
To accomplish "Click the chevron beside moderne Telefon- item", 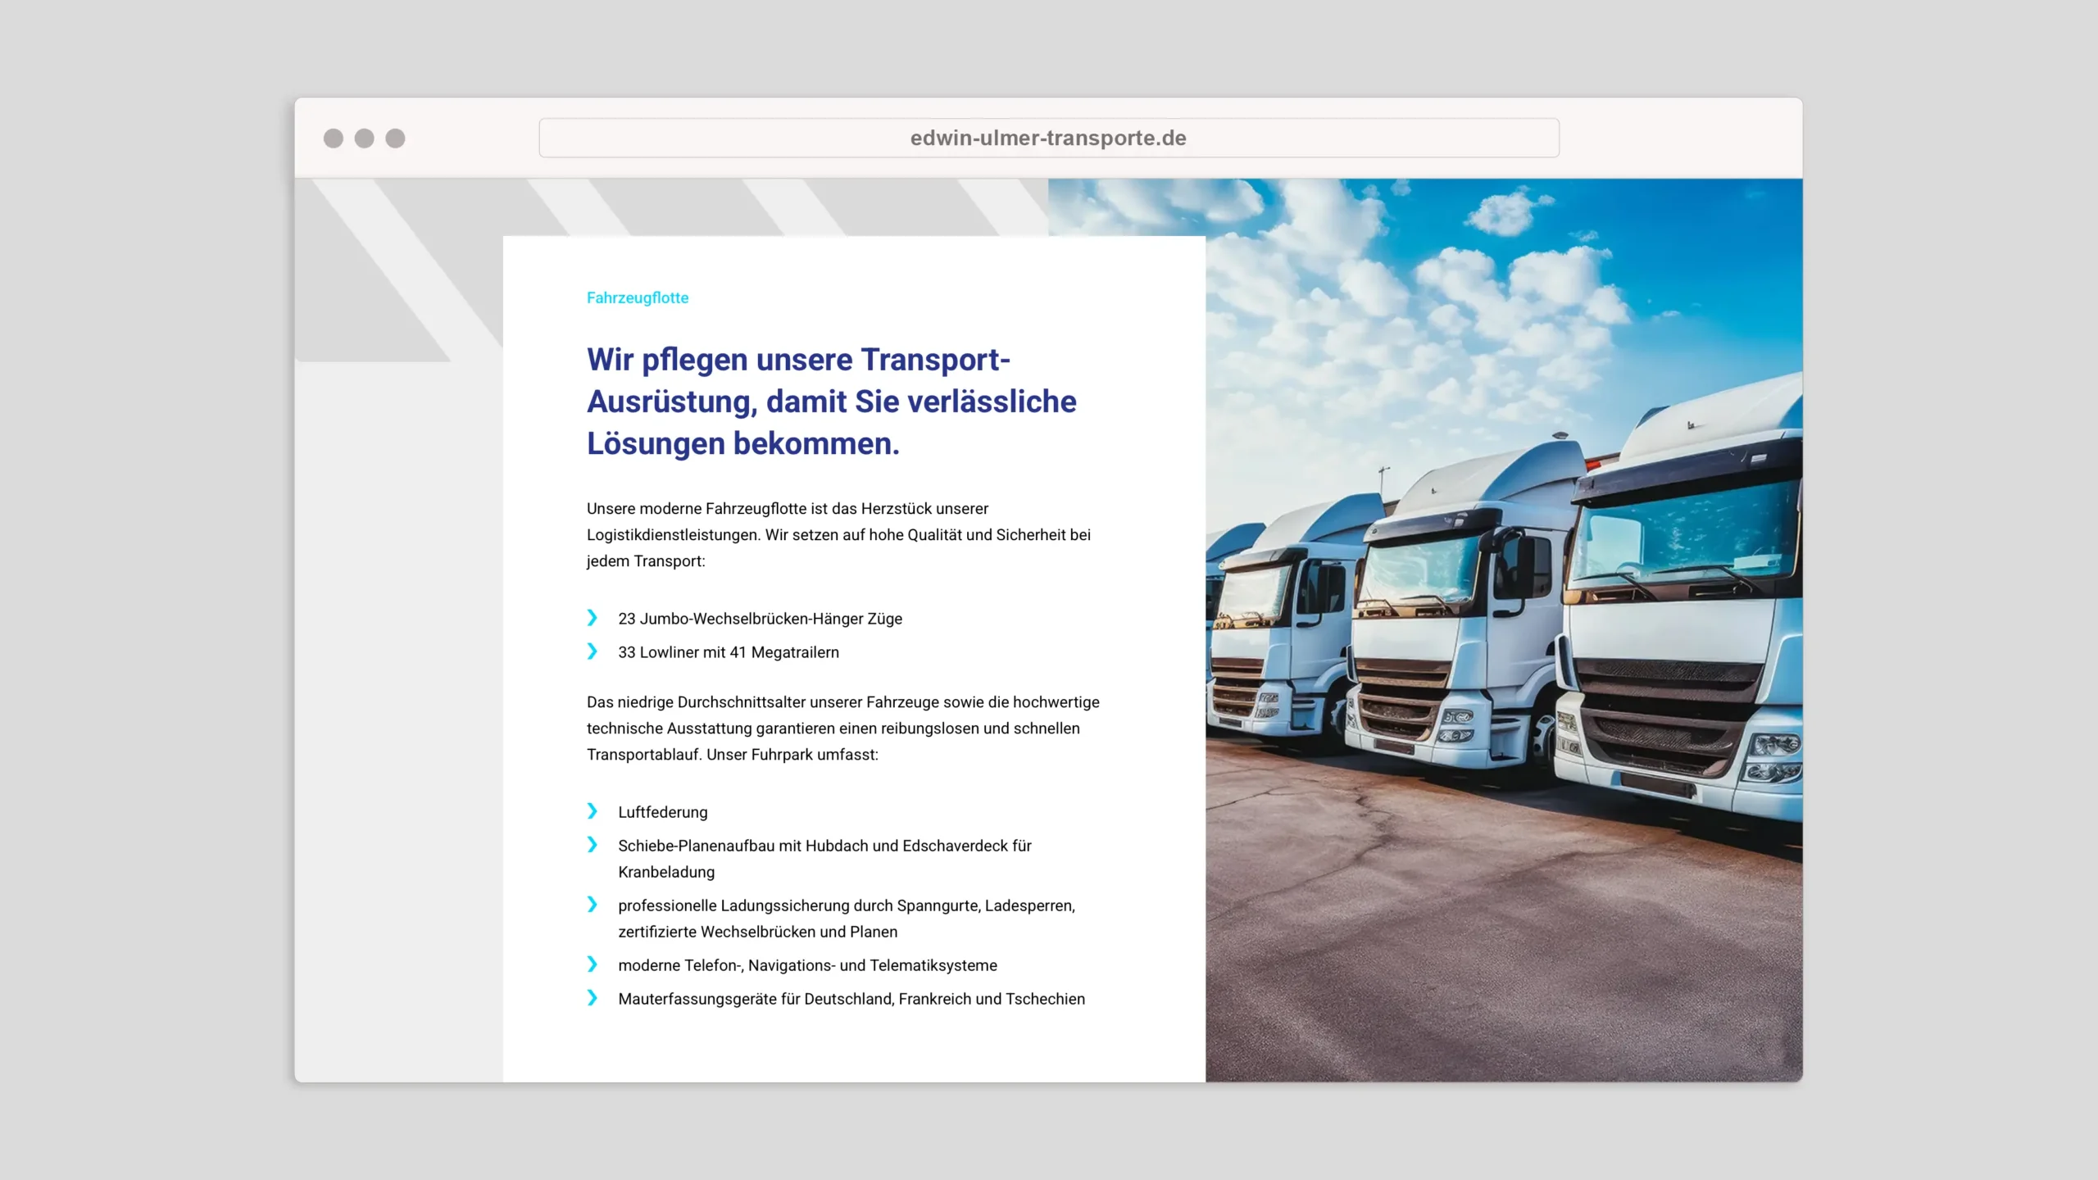I will click(x=593, y=964).
